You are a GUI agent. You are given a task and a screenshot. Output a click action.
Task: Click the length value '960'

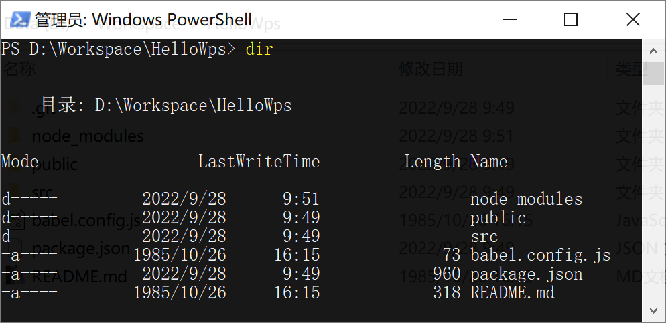[447, 274]
